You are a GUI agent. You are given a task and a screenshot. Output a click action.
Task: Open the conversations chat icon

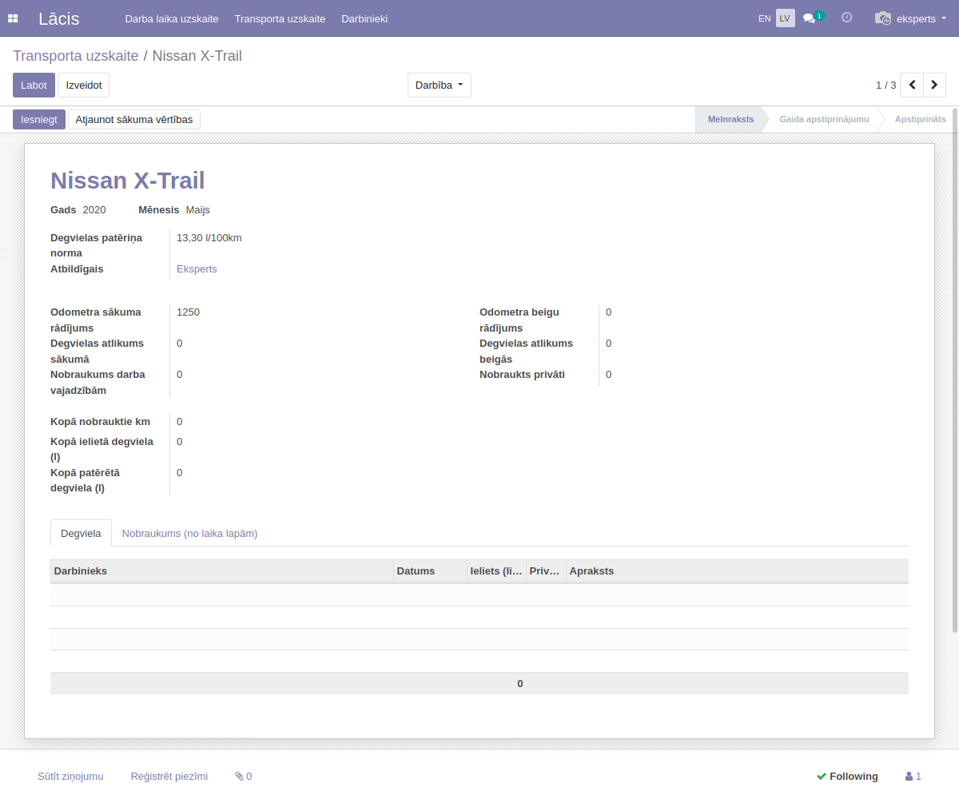click(x=810, y=18)
